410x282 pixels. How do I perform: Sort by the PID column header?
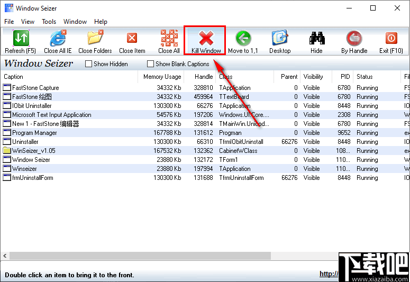tap(342, 77)
